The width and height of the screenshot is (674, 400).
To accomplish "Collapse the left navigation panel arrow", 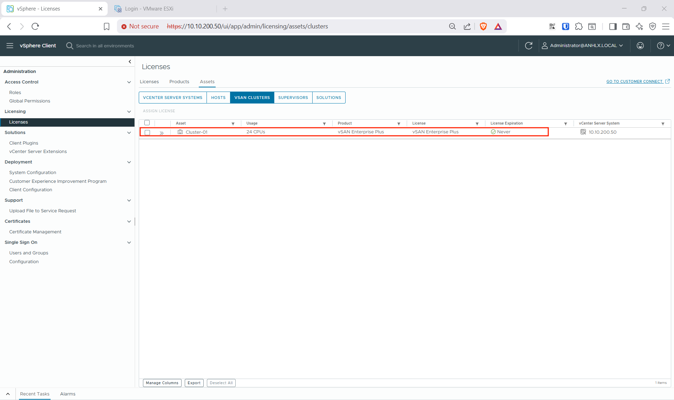I will click(x=130, y=62).
